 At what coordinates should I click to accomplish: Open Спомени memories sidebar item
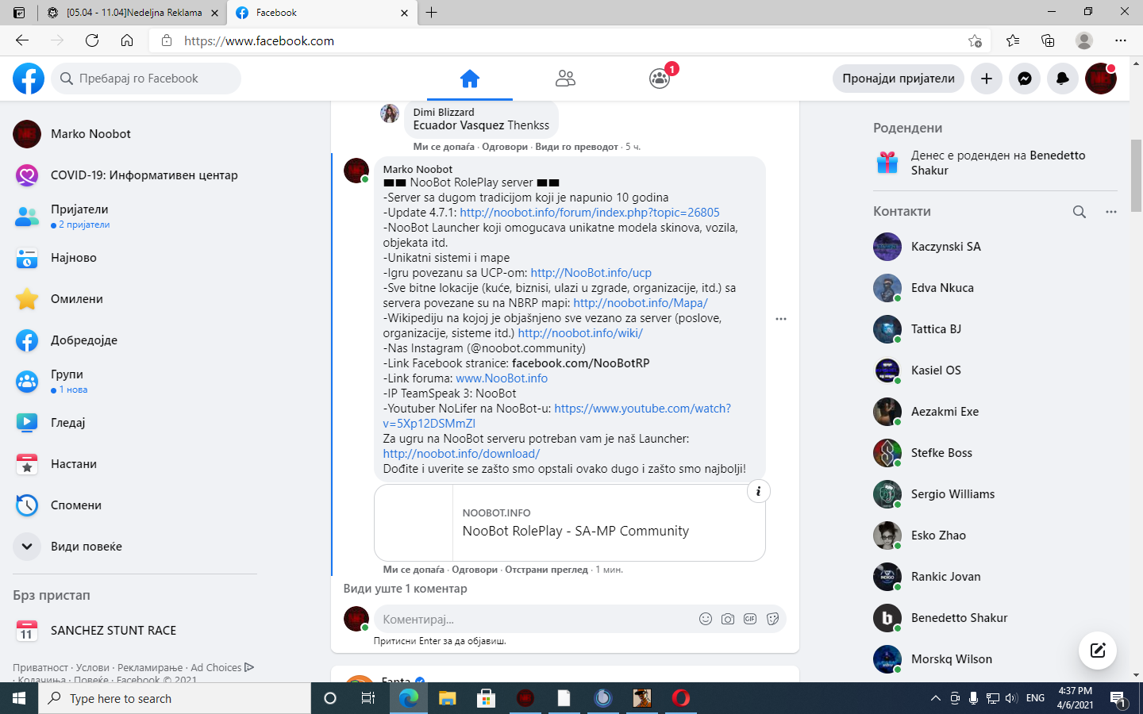click(x=135, y=505)
